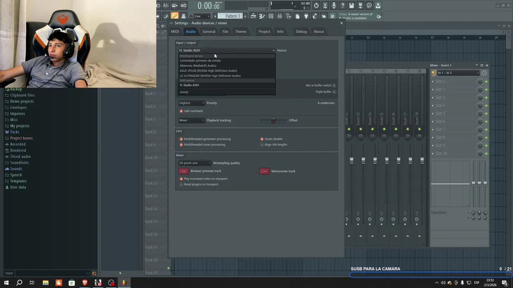Switch to the General settings tab
This screenshot has height=288, width=513.
point(209,32)
